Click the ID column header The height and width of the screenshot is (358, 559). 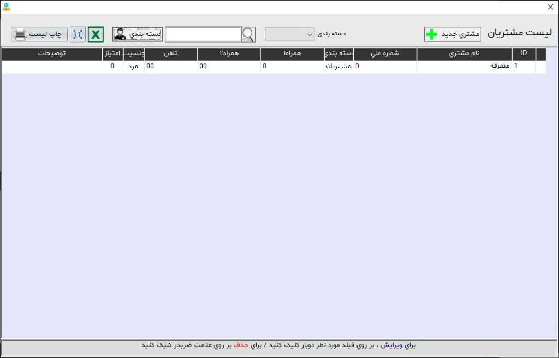click(x=524, y=53)
